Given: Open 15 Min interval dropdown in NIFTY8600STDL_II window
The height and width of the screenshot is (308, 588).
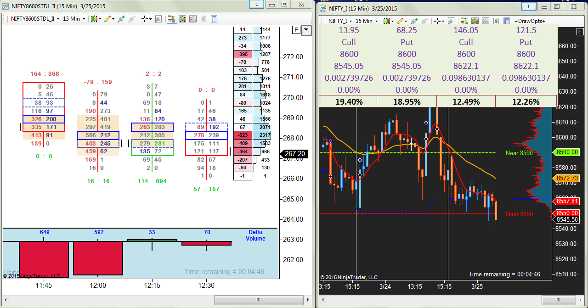Looking at the screenshot, I should (x=74, y=19).
